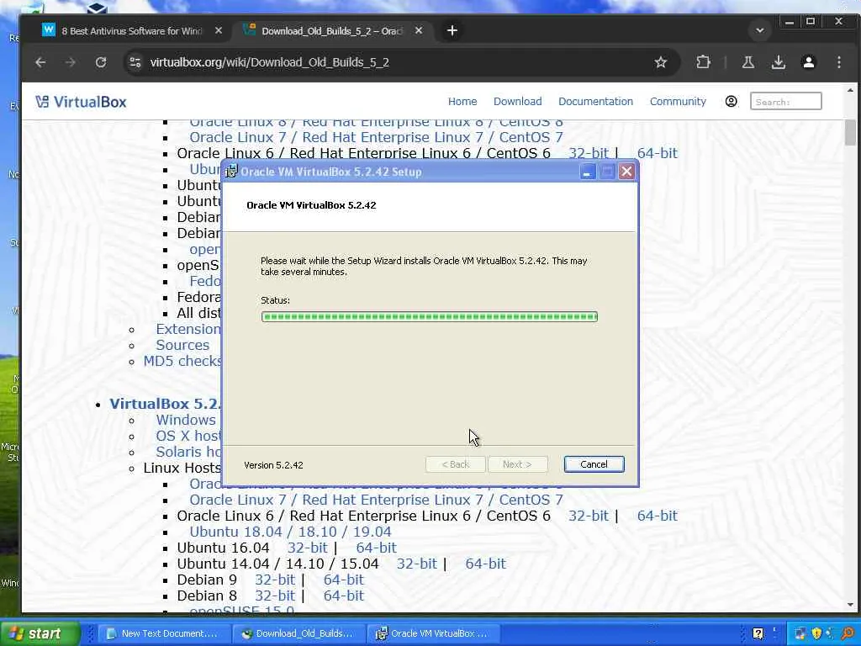
Task: Click the account icon beside the search box
Action: click(x=731, y=102)
